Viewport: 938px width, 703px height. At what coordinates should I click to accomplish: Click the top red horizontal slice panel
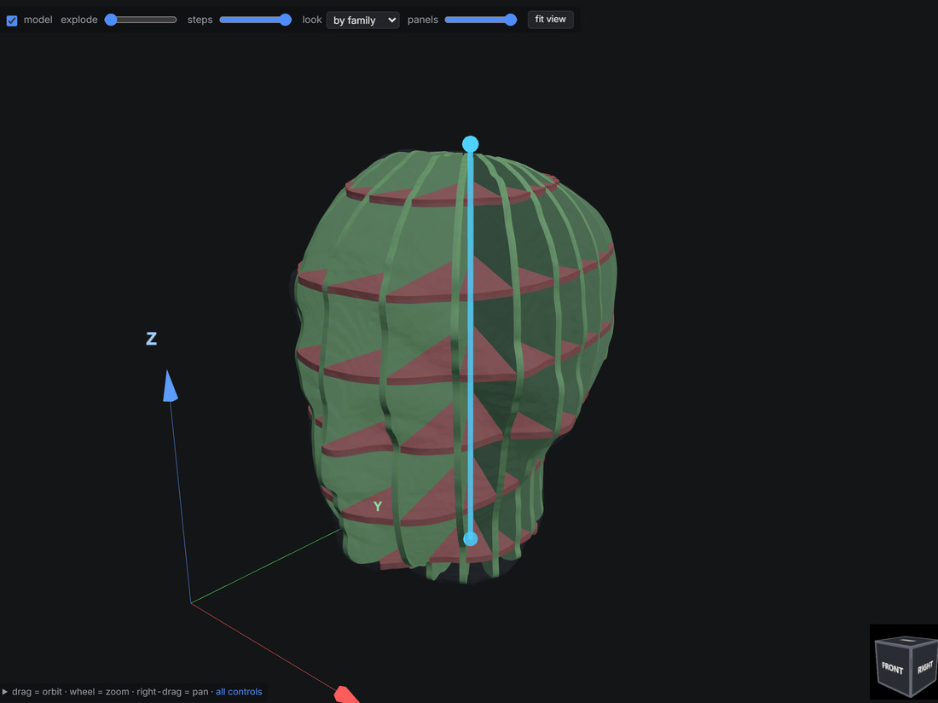tap(453, 194)
